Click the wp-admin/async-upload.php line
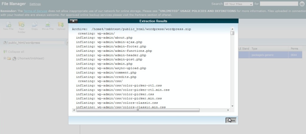Viewport: 306px width, 134px height. pyautogui.click(x=111, y=68)
